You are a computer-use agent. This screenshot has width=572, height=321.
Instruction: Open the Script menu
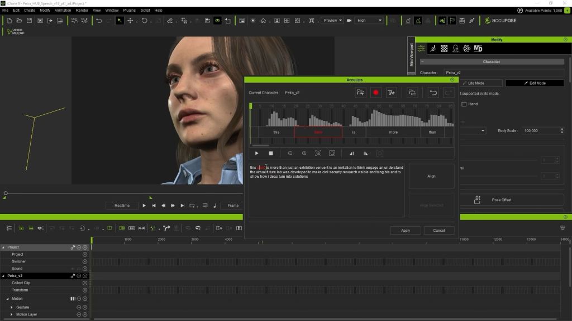pyautogui.click(x=145, y=11)
